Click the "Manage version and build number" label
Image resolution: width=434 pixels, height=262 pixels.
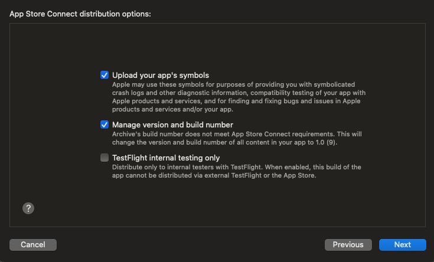pyautogui.click(x=172, y=125)
